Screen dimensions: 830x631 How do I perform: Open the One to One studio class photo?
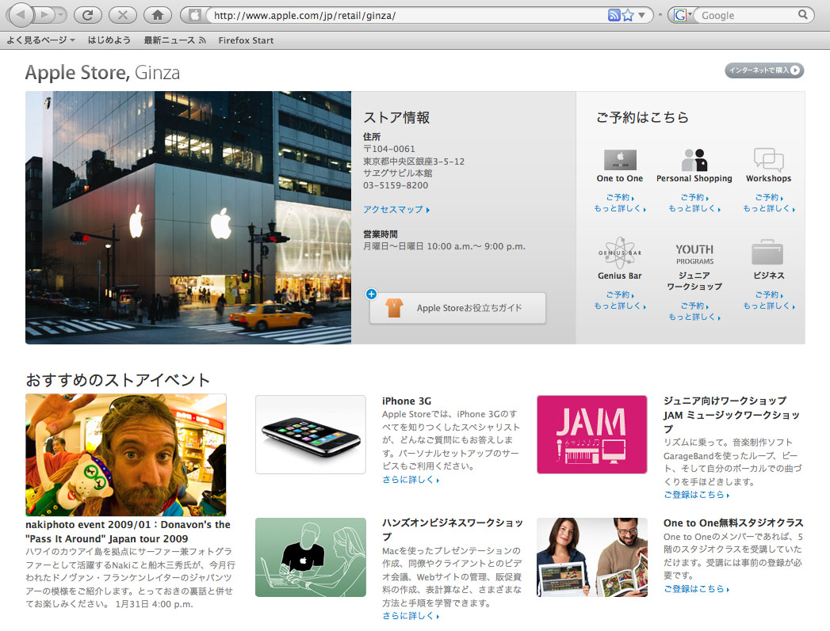click(x=592, y=557)
